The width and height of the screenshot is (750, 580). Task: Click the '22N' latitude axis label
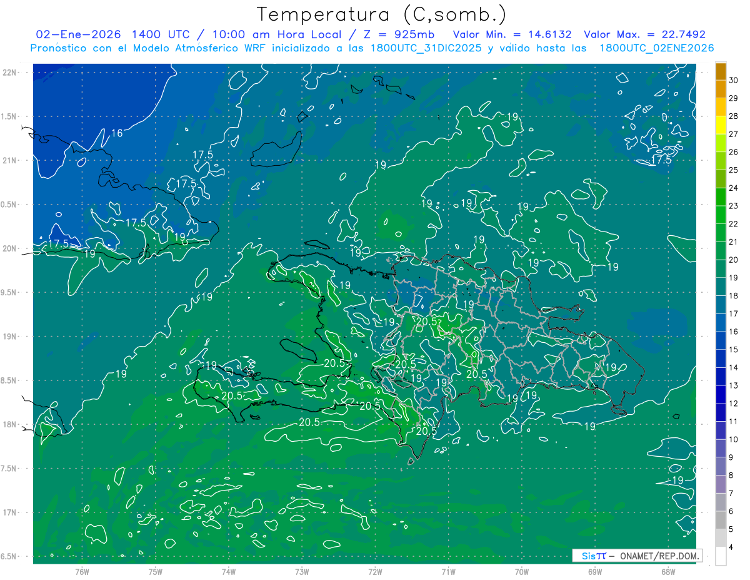coord(10,73)
